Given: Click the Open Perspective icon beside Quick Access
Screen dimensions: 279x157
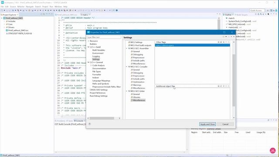Looking at the screenshot, I should point(268,10).
